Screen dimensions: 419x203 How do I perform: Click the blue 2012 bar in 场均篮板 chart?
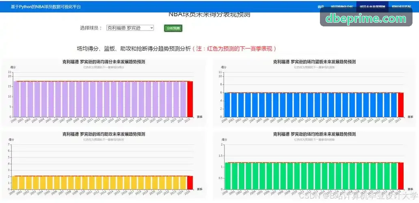click(x=311, y=105)
